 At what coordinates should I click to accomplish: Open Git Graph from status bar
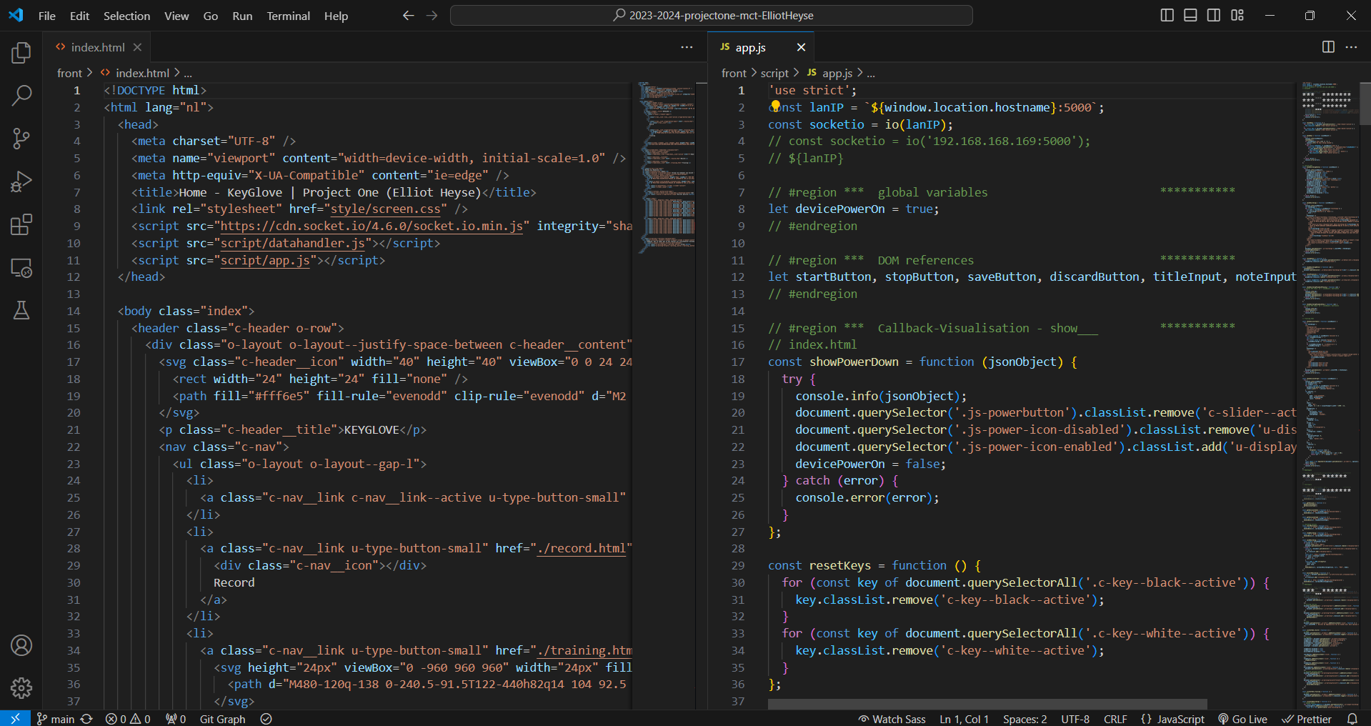coord(222,718)
